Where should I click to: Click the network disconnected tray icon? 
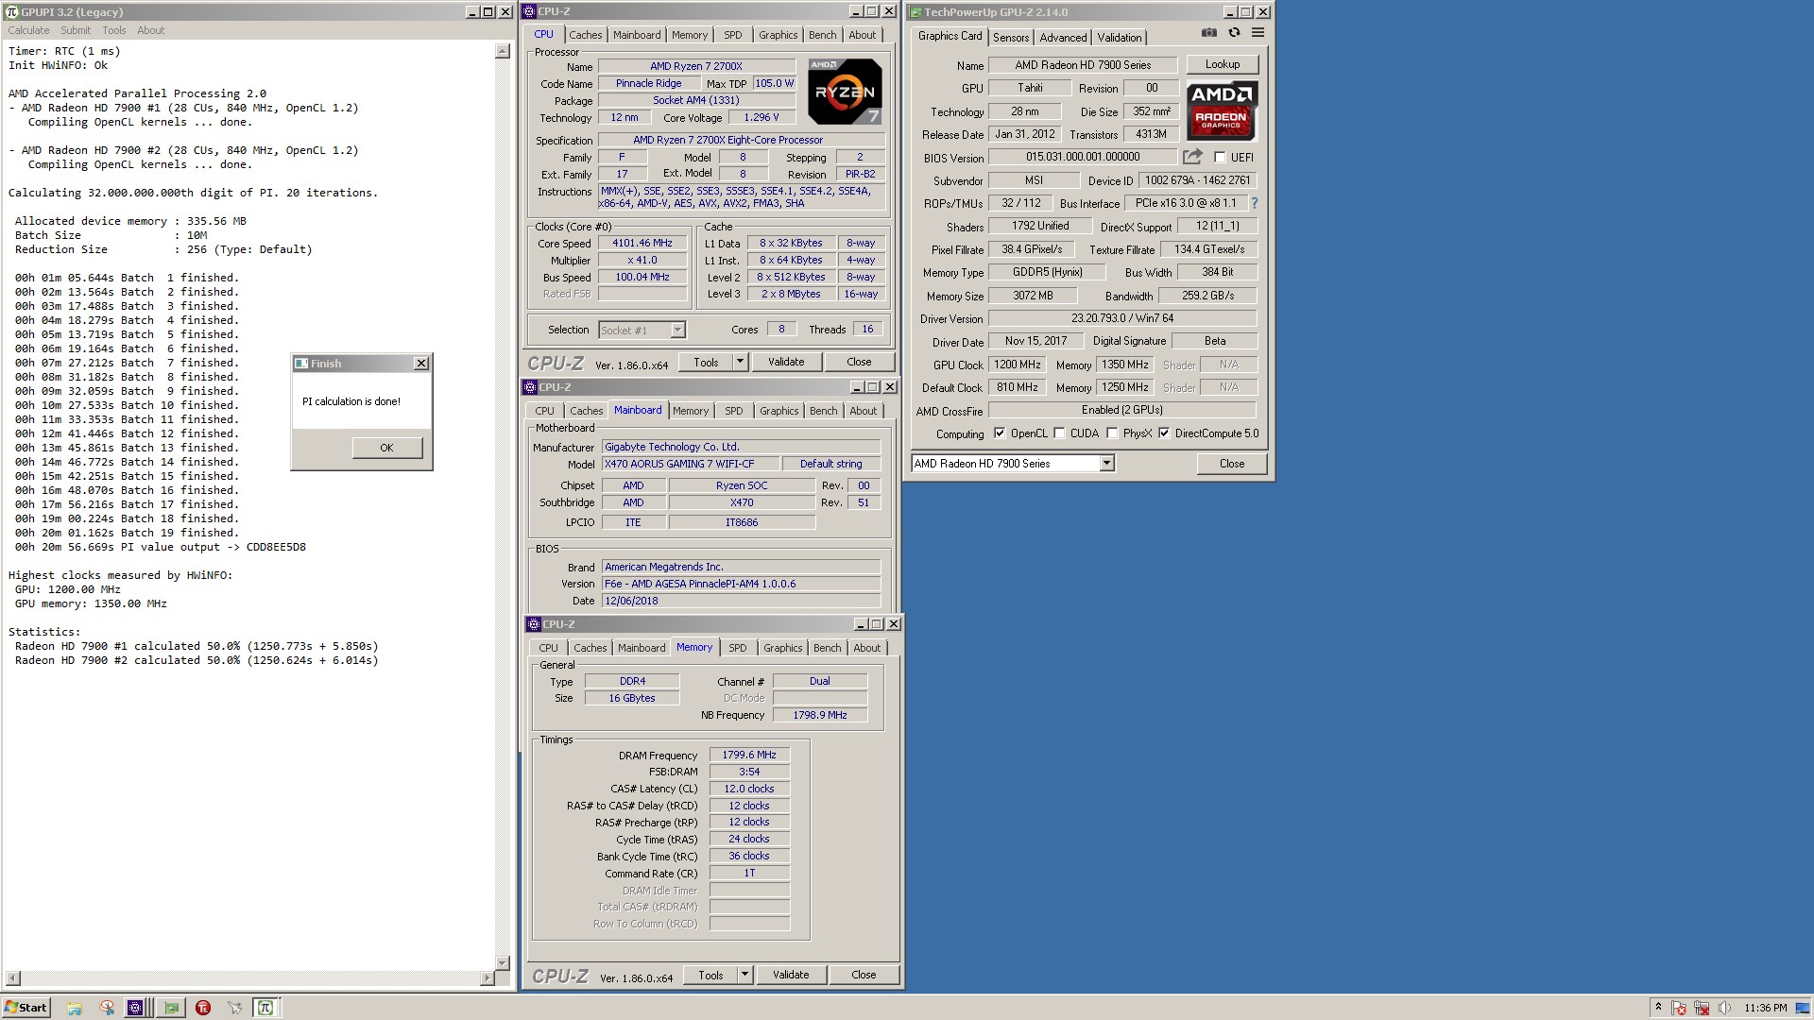click(x=1703, y=1008)
